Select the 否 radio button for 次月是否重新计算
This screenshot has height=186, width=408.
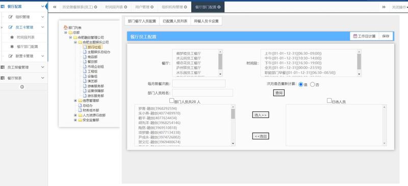[313, 84]
